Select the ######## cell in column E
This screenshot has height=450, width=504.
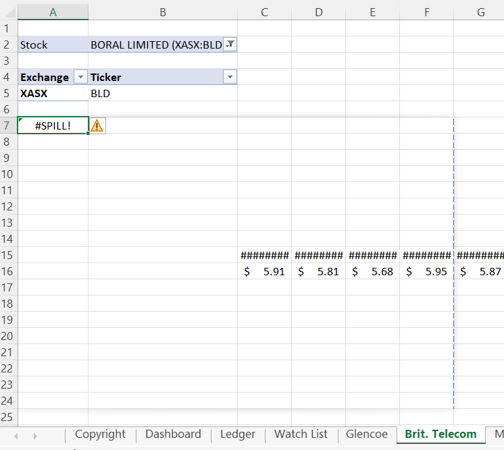click(372, 255)
